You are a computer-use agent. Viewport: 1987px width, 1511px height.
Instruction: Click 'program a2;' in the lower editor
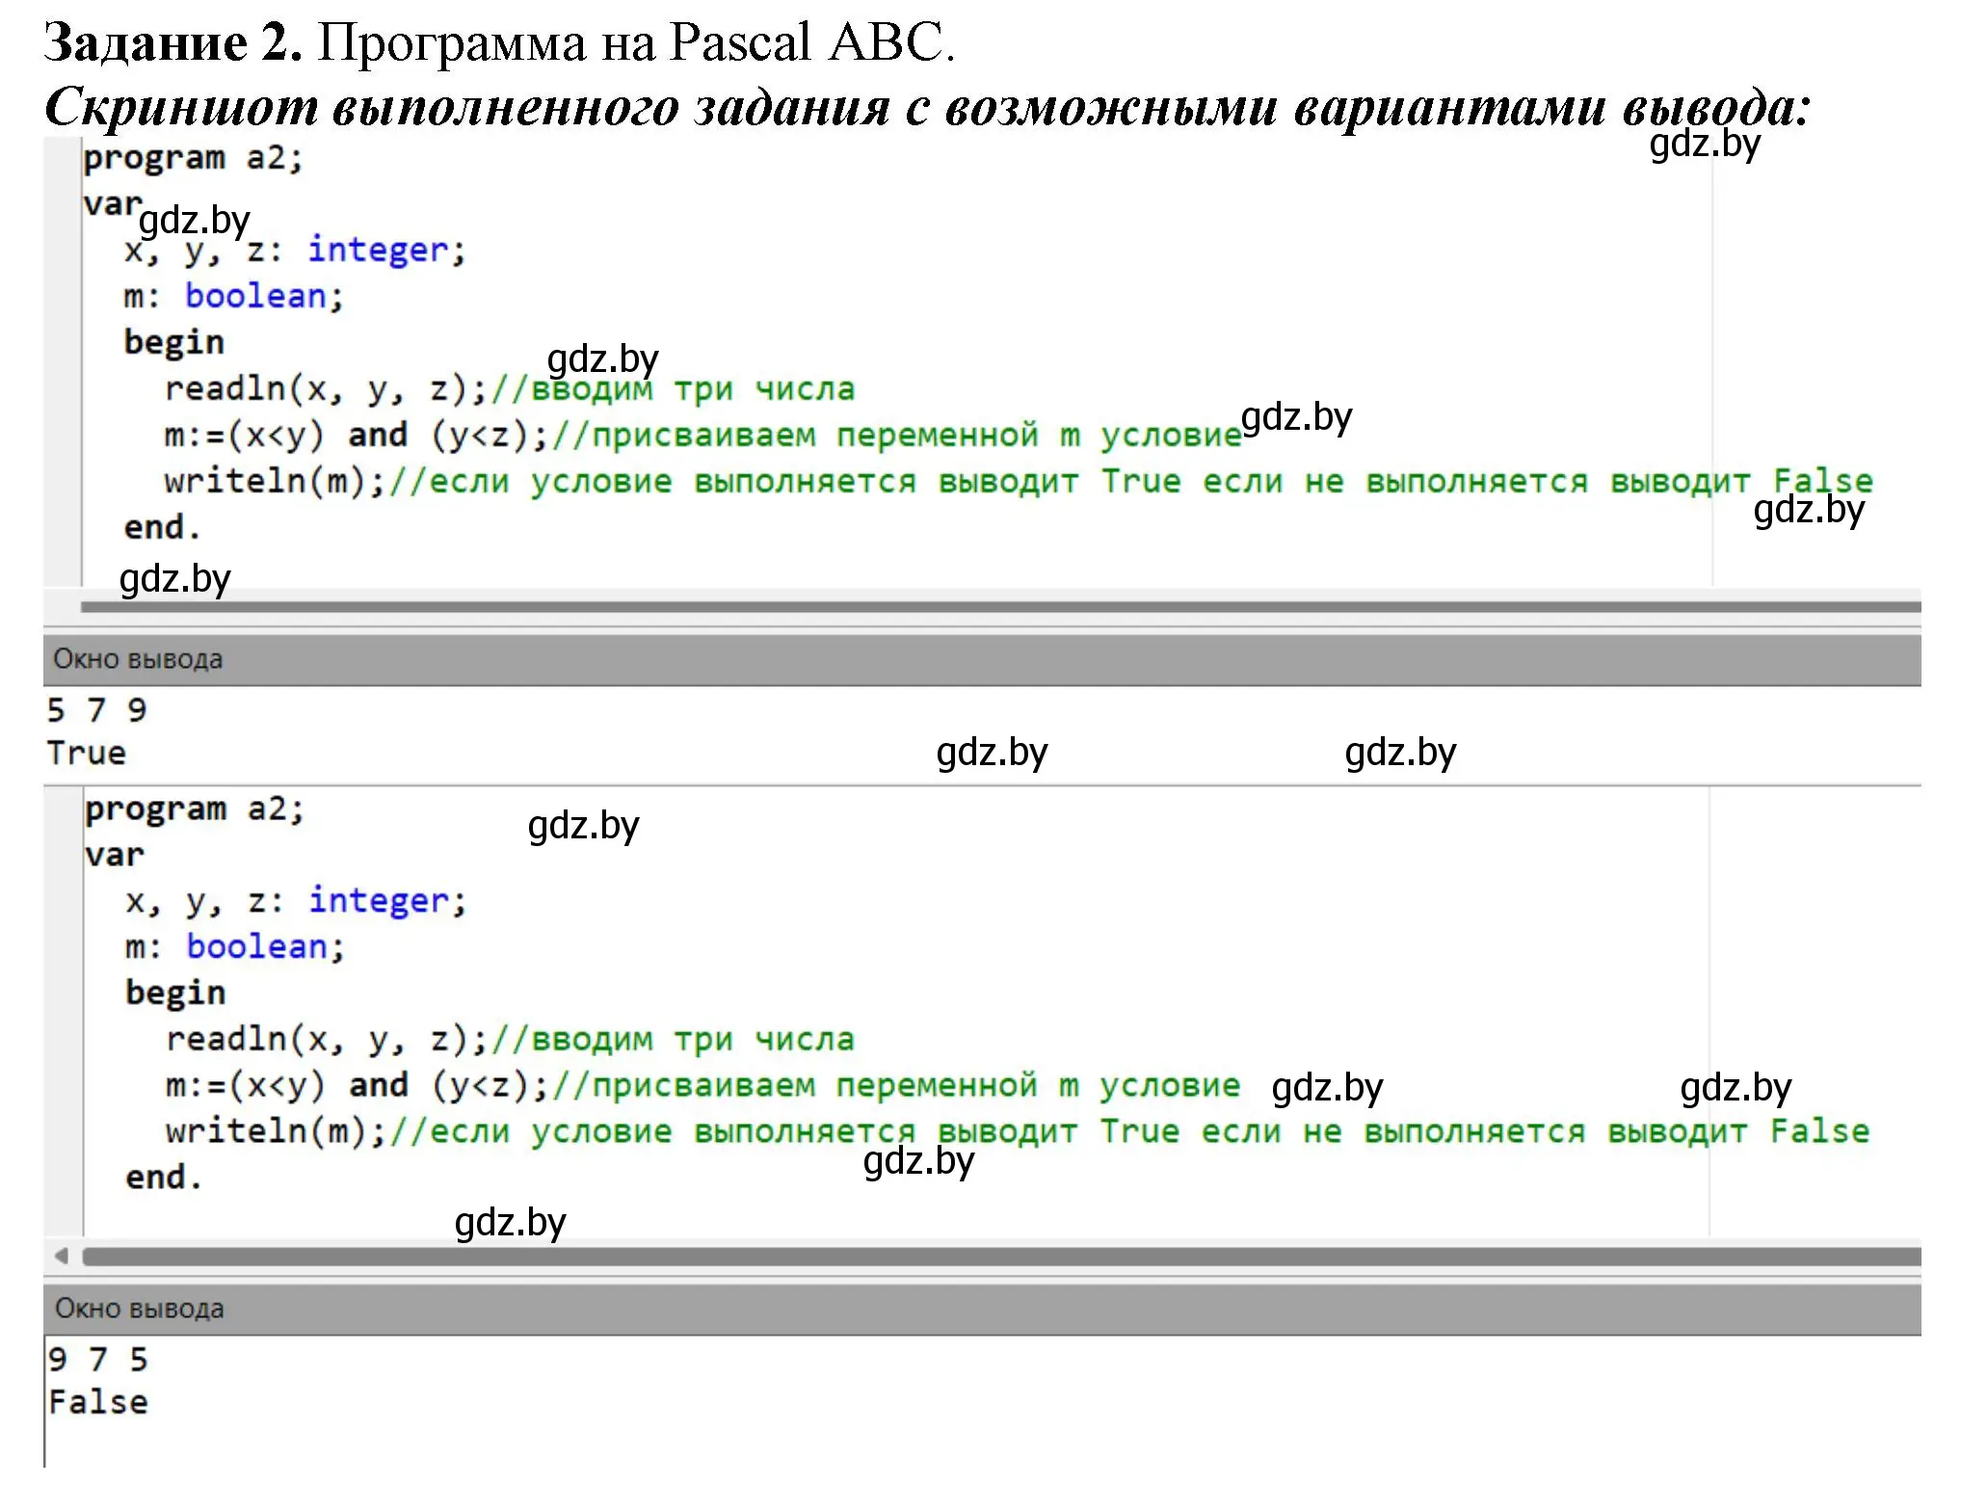tap(194, 809)
